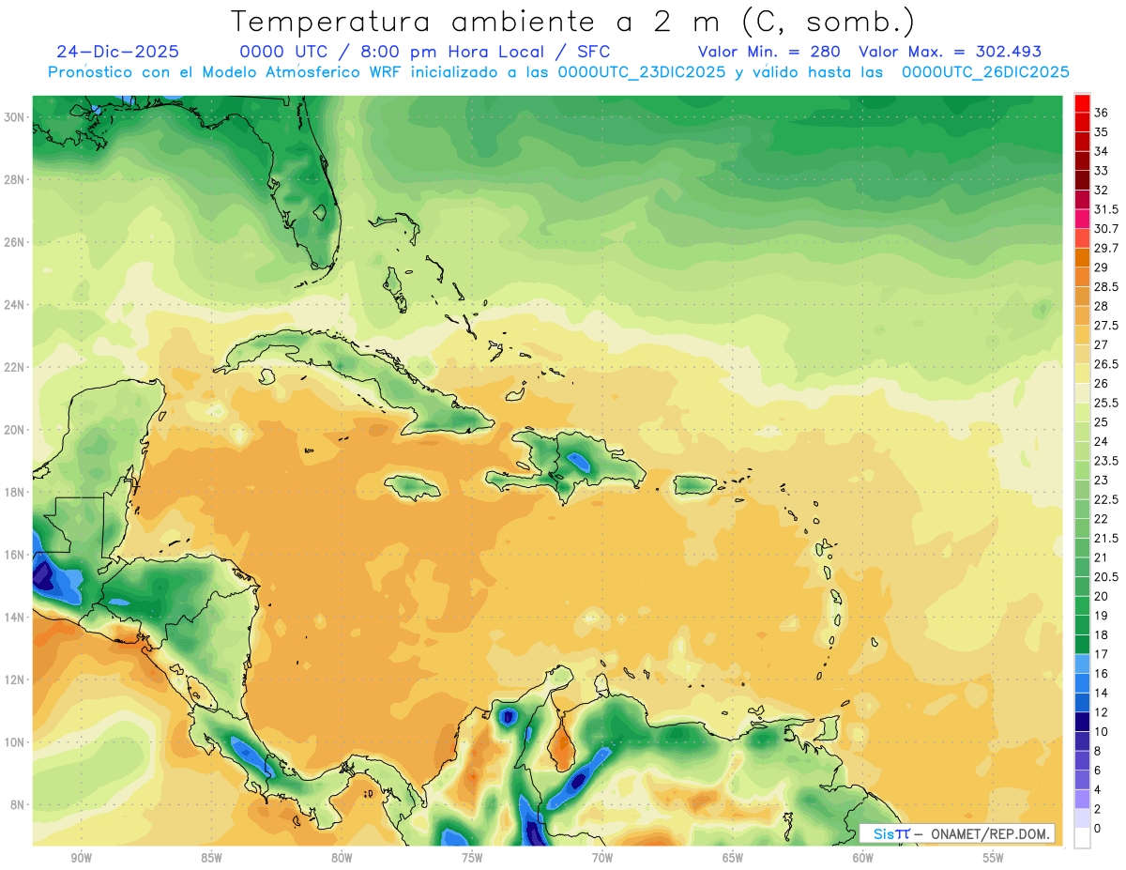This screenshot has height=870, width=1126.
Task: Click the legend value '26.5'
Action: (1106, 364)
